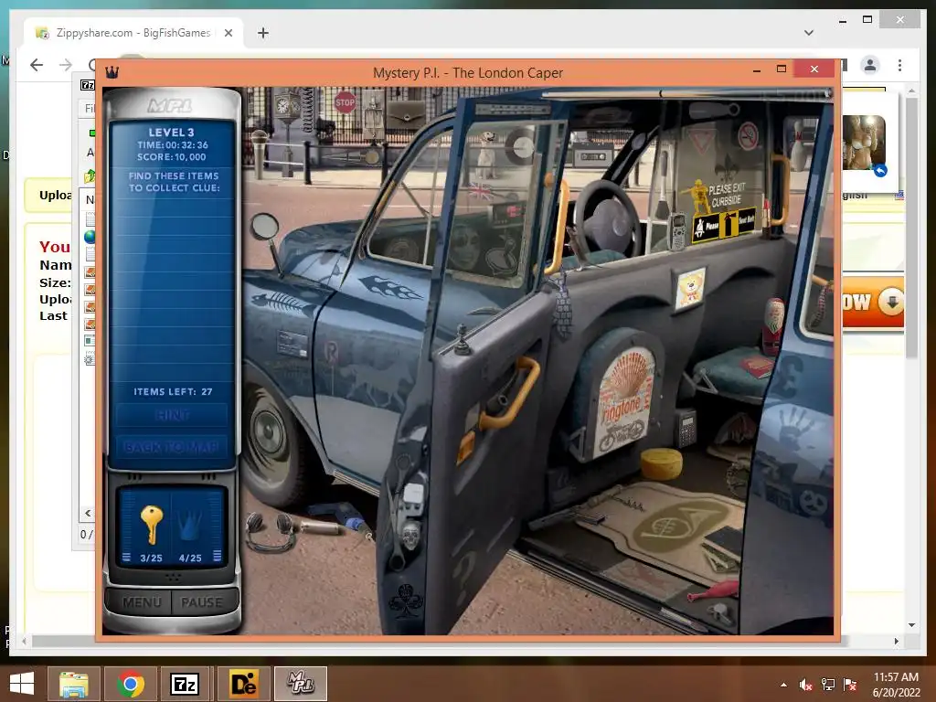Click the network tray icon
The image size is (936, 702).
[x=828, y=685]
